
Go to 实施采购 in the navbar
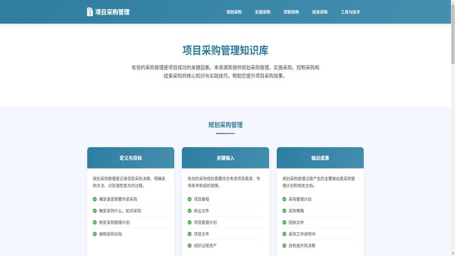[x=262, y=12]
